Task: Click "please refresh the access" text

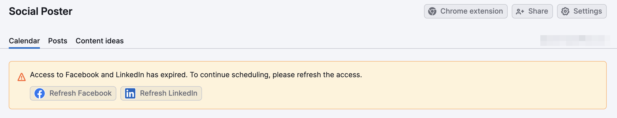Action: (x=317, y=75)
